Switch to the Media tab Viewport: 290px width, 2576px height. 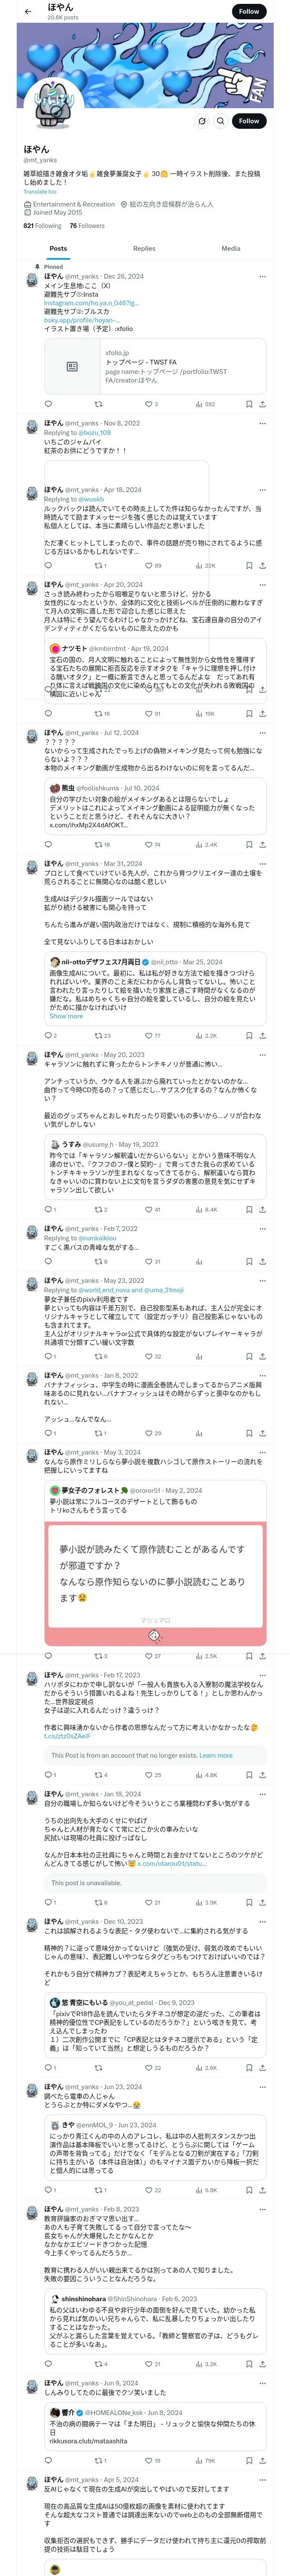point(231,248)
